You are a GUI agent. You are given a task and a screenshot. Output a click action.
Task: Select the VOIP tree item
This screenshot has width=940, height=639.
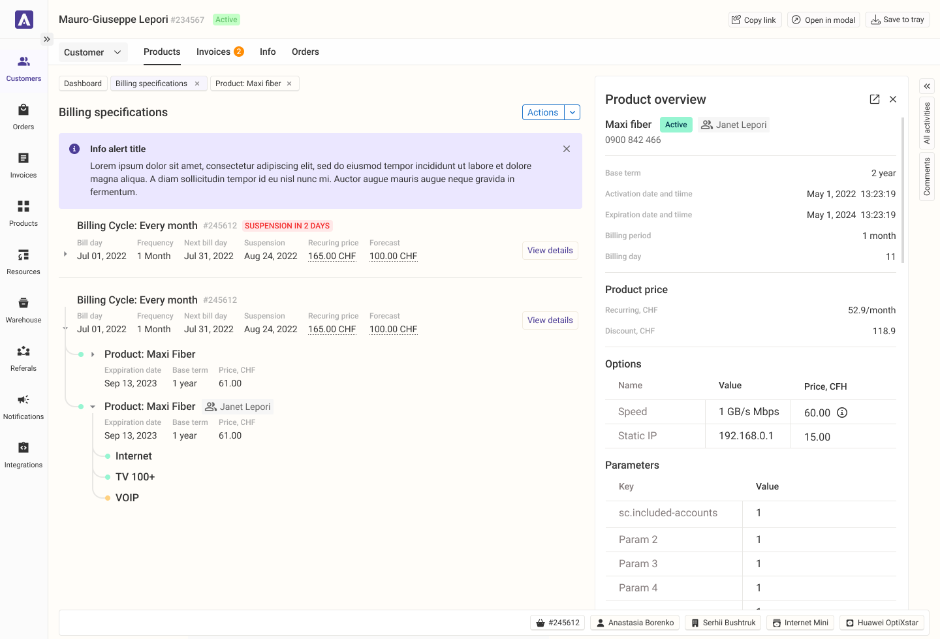(x=127, y=498)
